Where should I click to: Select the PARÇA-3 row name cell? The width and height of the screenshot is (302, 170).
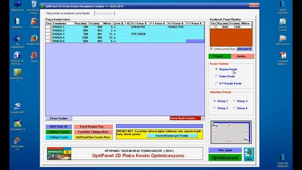click(x=63, y=34)
